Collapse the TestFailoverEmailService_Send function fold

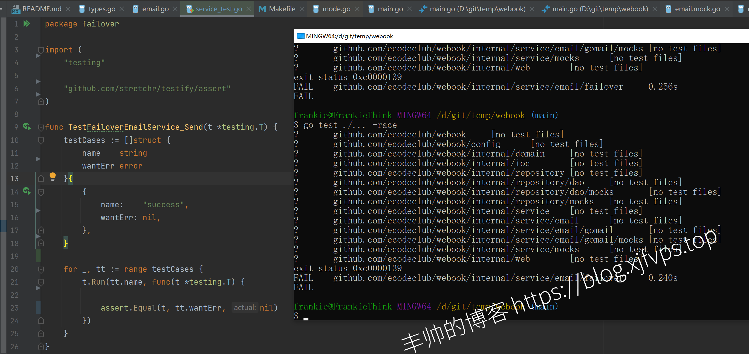click(x=41, y=127)
